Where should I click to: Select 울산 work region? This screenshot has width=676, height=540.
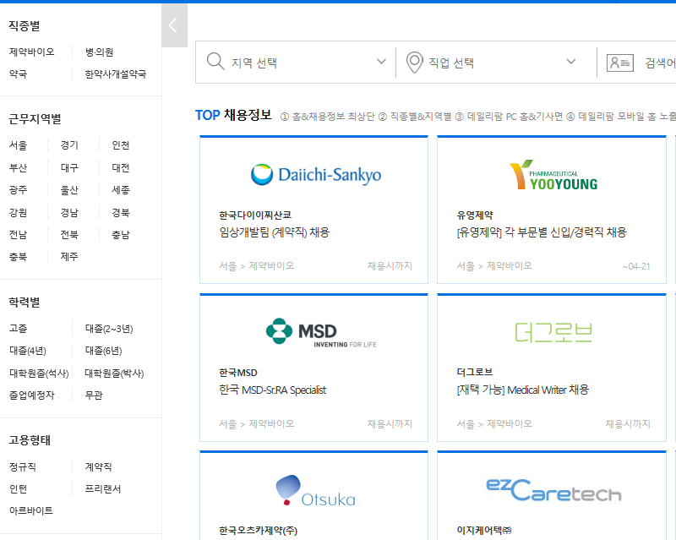point(69,190)
